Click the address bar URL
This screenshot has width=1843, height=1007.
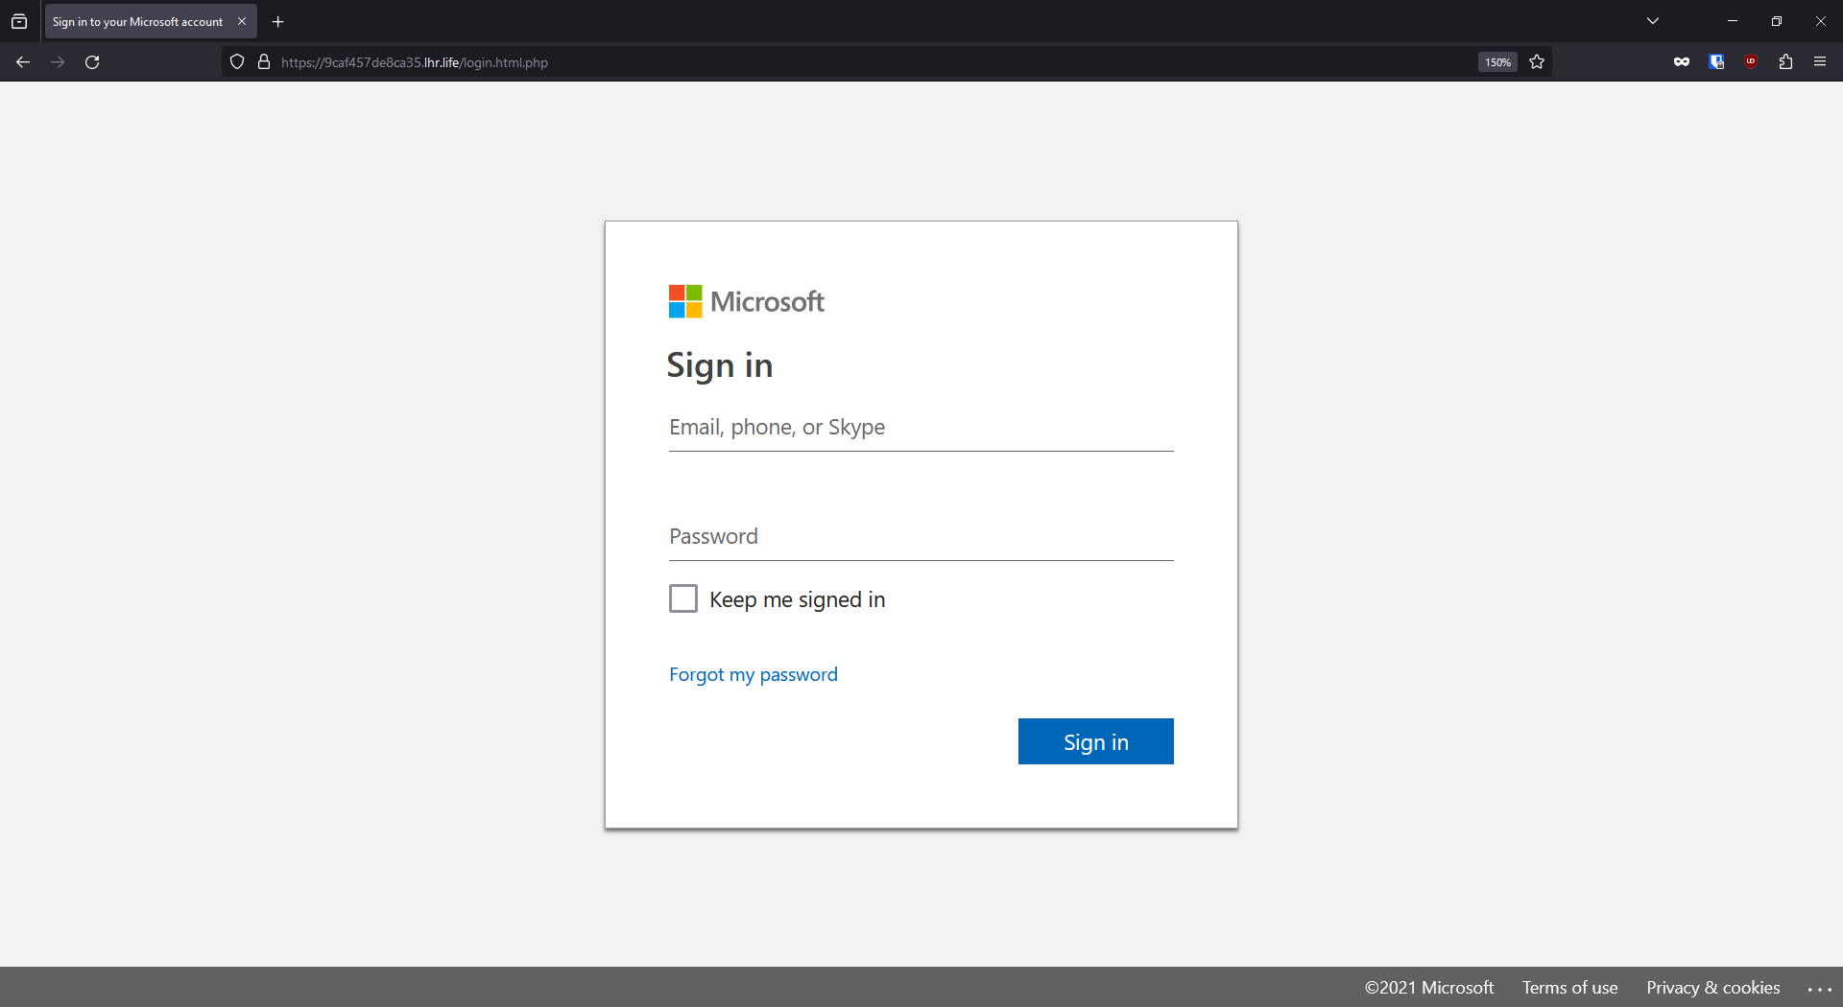(415, 62)
